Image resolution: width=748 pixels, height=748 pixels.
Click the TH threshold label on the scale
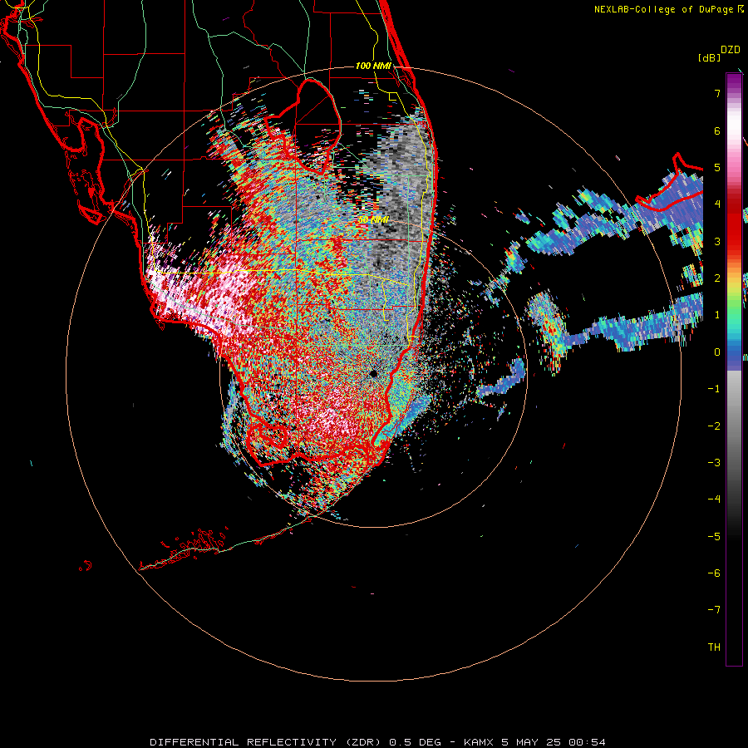(x=714, y=647)
